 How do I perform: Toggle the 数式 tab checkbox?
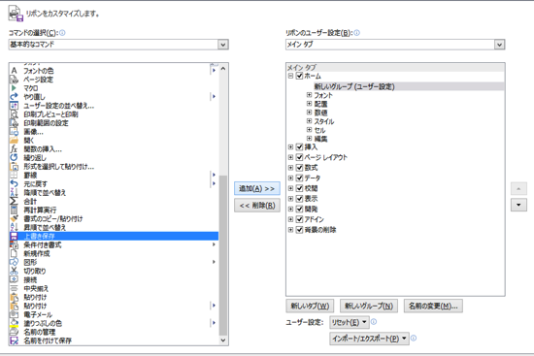coord(299,168)
